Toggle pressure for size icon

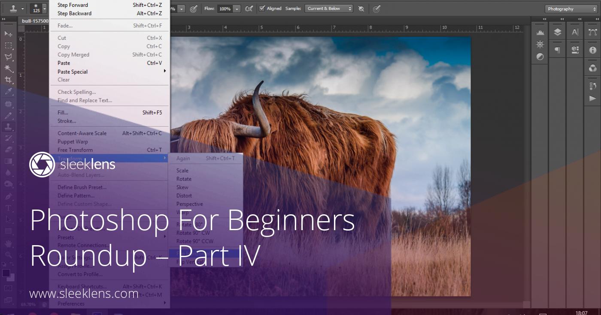pyautogui.click(x=376, y=9)
